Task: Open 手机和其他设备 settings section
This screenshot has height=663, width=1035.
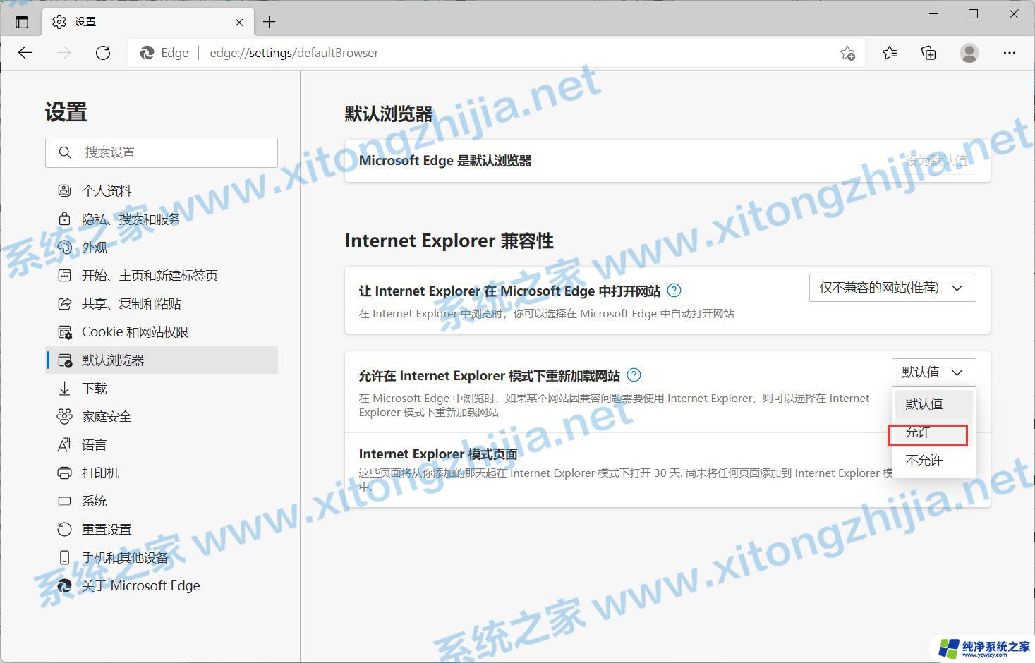Action: [162, 557]
